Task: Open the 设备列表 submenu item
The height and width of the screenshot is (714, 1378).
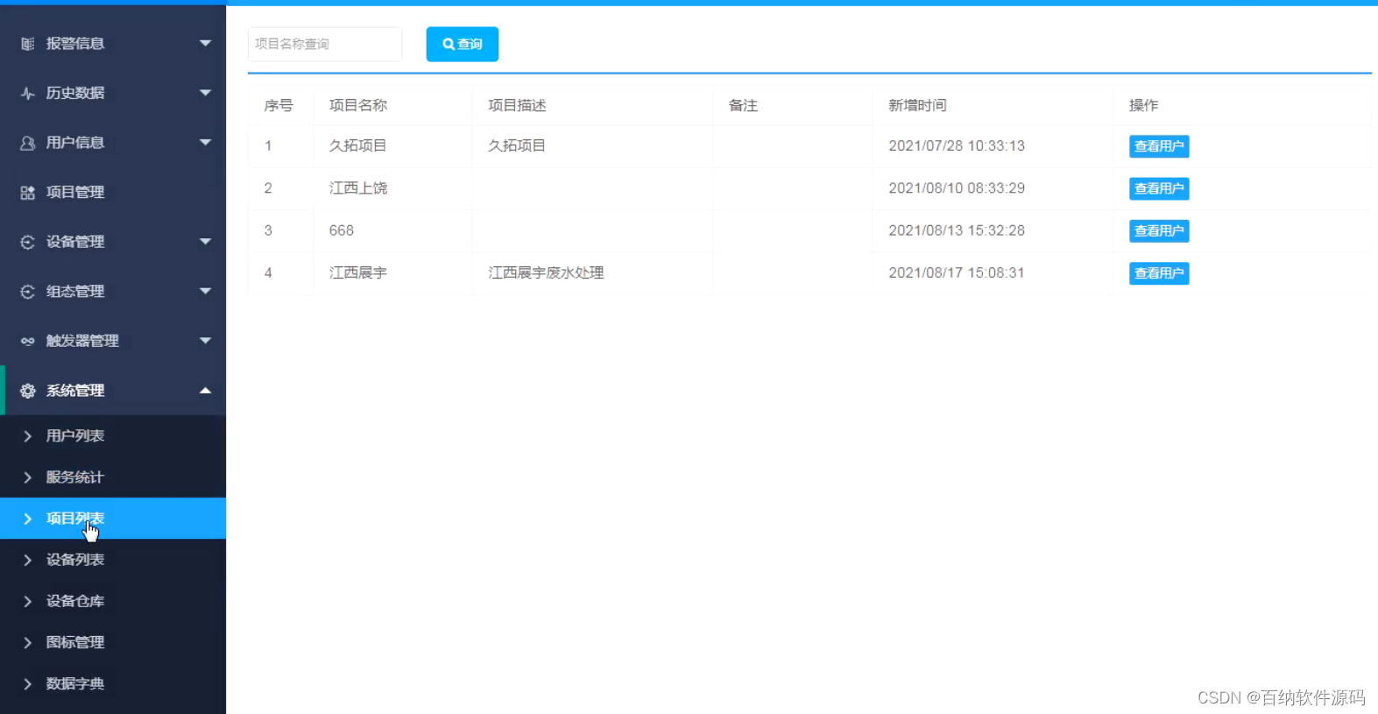Action: tap(75, 560)
